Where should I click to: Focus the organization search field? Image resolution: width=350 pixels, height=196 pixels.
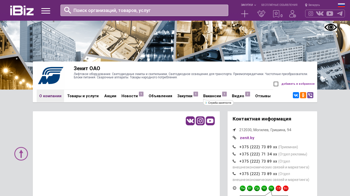pyautogui.click(x=144, y=10)
